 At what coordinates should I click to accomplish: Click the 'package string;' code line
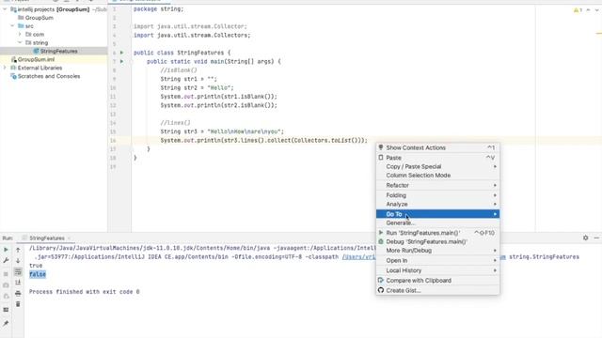pyautogui.click(x=159, y=8)
